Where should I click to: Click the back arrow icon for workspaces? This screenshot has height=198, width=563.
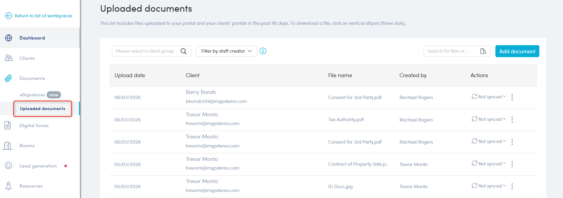pos(8,16)
